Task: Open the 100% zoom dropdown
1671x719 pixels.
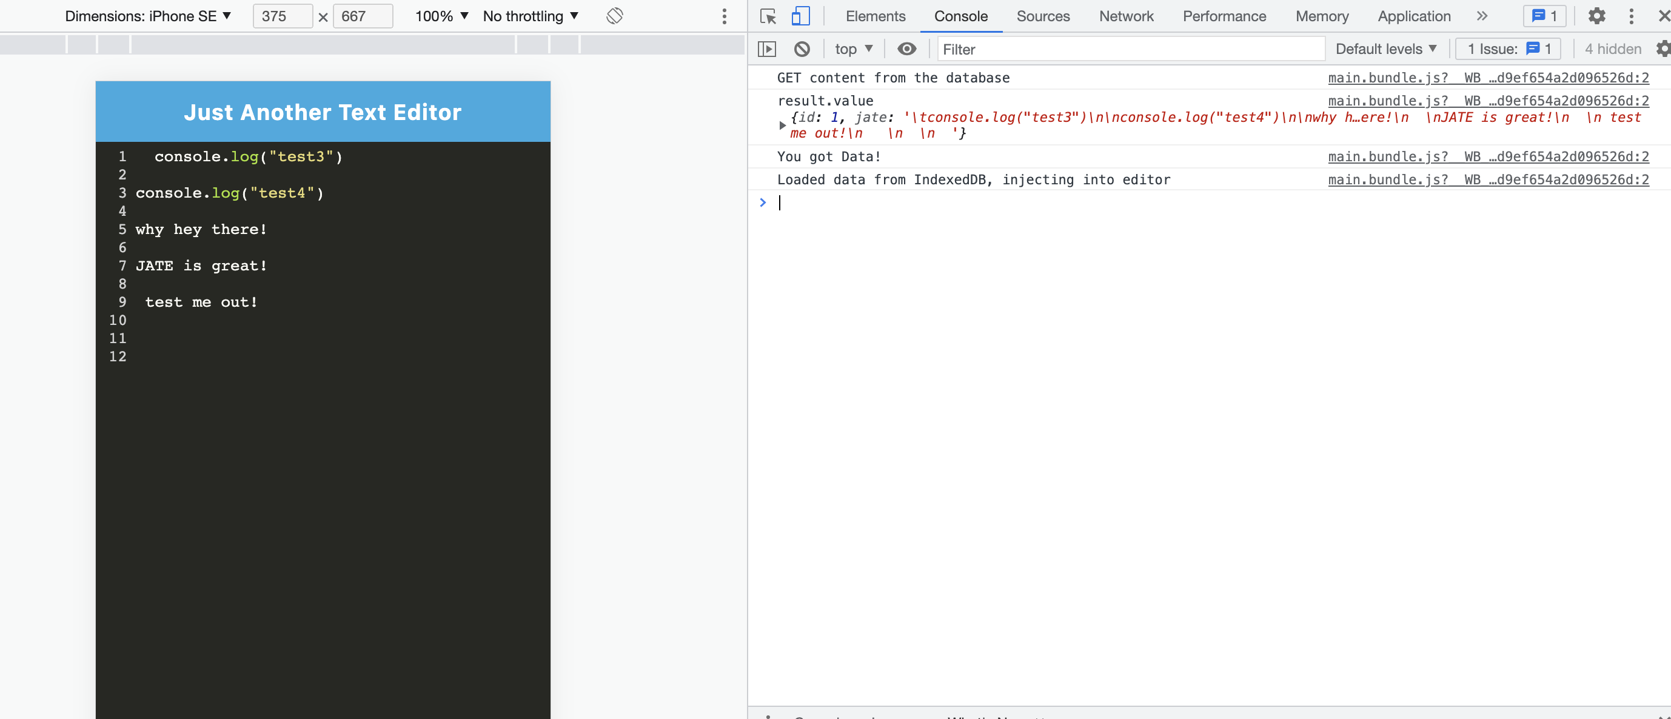Action: tap(441, 16)
